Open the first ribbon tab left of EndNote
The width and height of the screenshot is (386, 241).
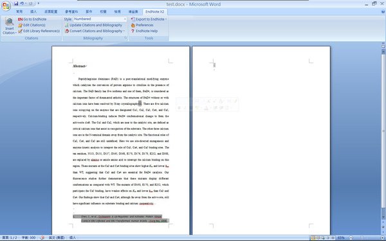point(133,12)
